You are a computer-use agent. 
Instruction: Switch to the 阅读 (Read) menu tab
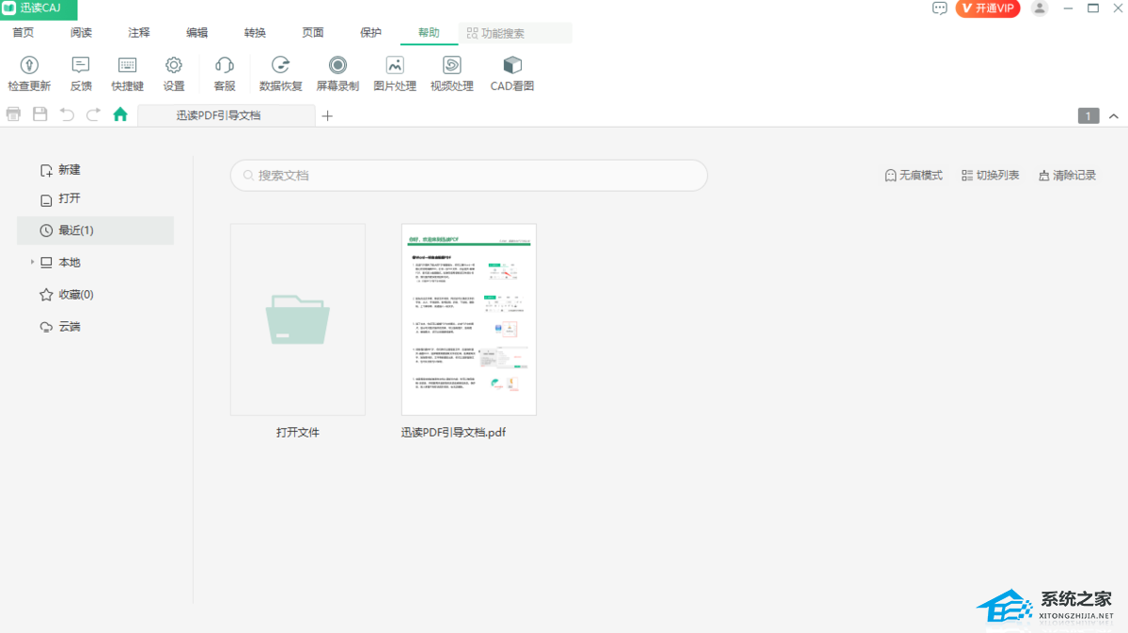pyautogui.click(x=82, y=33)
